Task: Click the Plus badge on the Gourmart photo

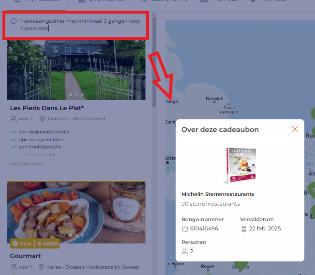Action: (22, 244)
